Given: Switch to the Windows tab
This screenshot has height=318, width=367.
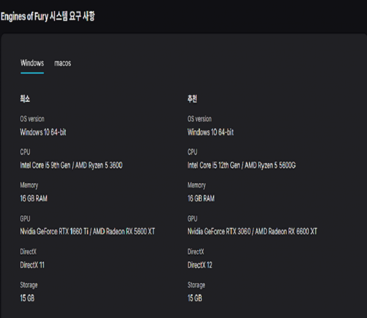Looking at the screenshot, I should tap(32, 63).
